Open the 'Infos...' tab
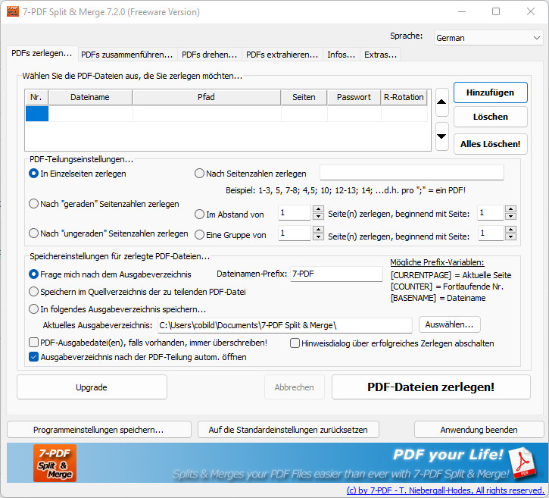 [341, 55]
